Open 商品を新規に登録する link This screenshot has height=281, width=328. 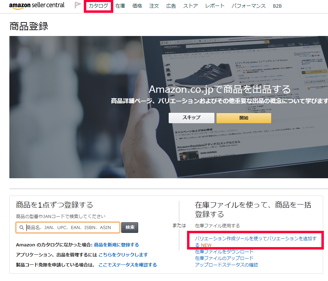116,245
